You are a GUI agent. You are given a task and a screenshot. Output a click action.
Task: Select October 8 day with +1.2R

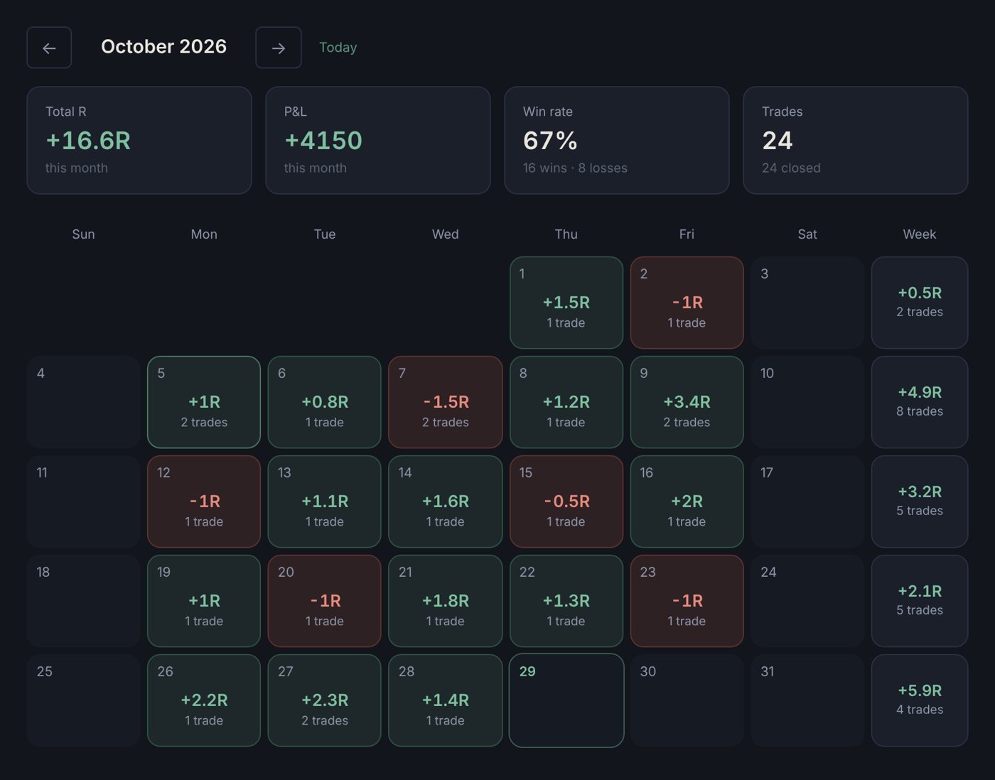(x=566, y=402)
